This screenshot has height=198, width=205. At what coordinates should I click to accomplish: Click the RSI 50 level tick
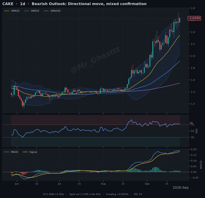192,131
